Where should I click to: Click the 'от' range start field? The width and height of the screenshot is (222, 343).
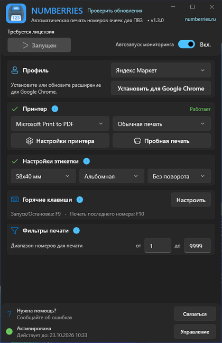click(x=158, y=246)
